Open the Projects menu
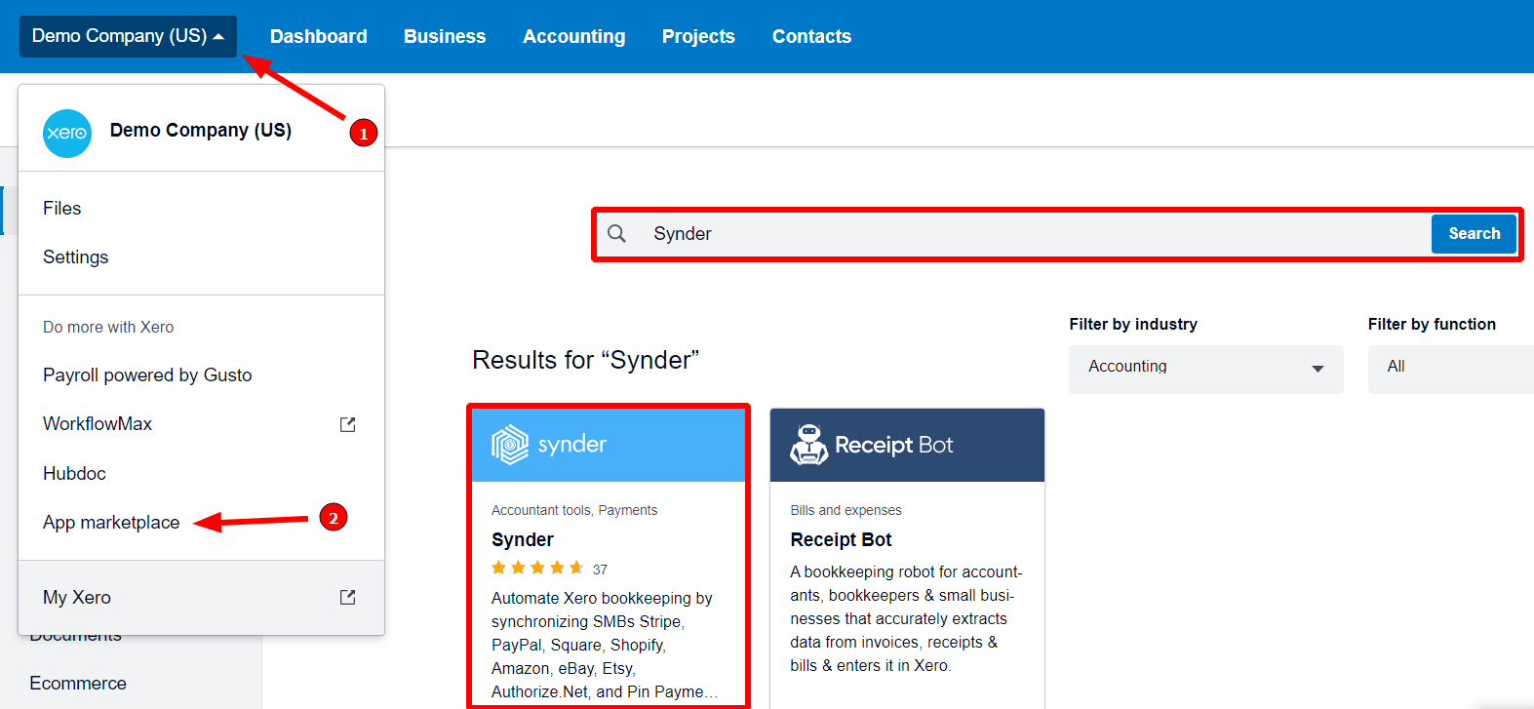Image resolution: width=1534 pixels, height=709 pixels. (x=698, y=36)
